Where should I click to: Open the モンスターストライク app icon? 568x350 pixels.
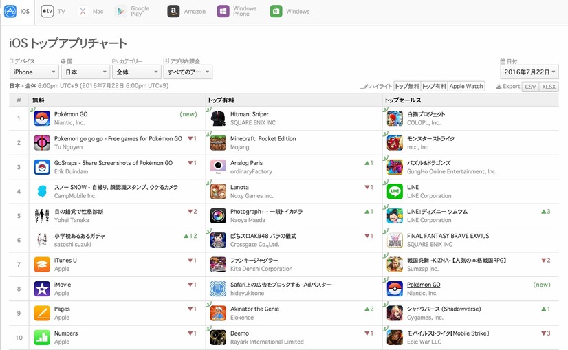coord(395,143)
